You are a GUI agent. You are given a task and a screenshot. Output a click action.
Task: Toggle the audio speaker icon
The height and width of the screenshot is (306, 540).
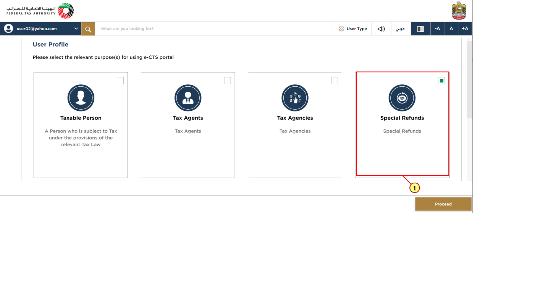coord(381,29)
